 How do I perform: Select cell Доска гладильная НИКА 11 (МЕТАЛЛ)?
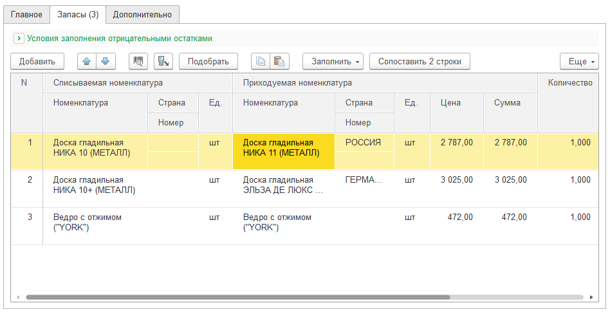click(284, 152)
